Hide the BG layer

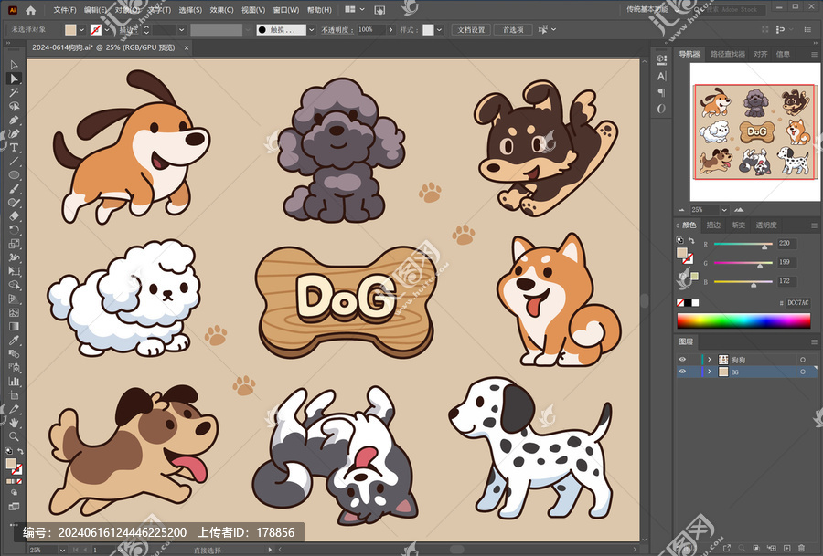682,372
